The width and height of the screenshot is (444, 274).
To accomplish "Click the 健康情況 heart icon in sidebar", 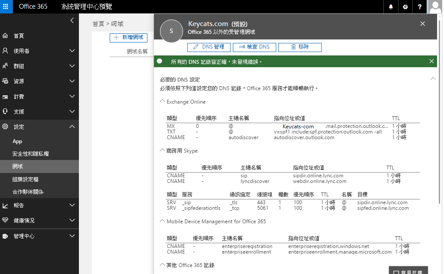I will pos(5,220).
